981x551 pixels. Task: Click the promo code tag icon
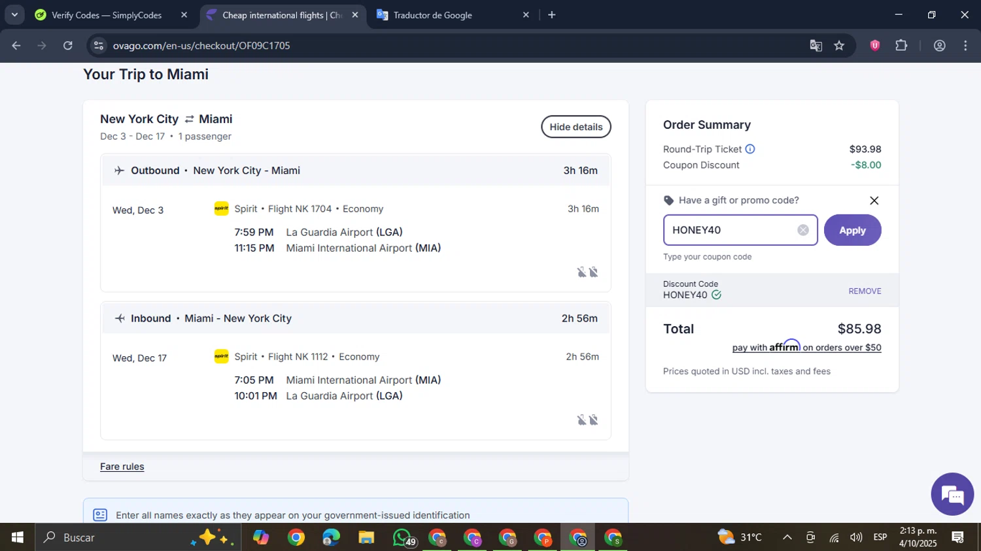coord(668,201)
